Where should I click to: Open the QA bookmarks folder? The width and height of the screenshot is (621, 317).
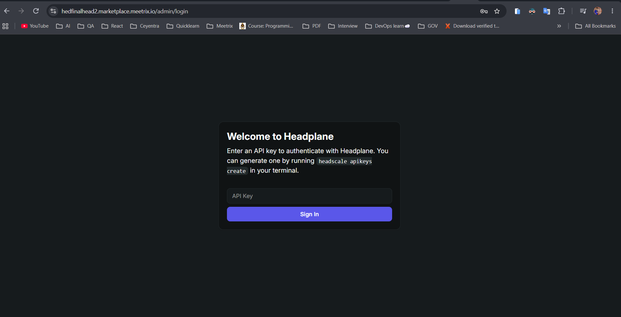(86, 26)
